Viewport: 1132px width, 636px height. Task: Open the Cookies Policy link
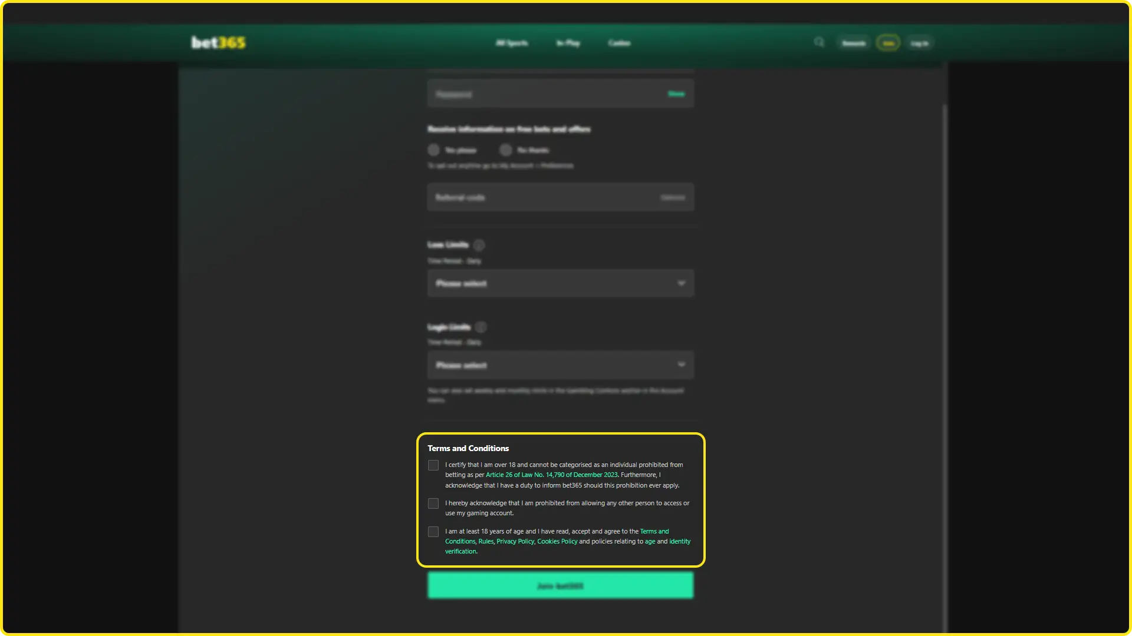[557, 542]
